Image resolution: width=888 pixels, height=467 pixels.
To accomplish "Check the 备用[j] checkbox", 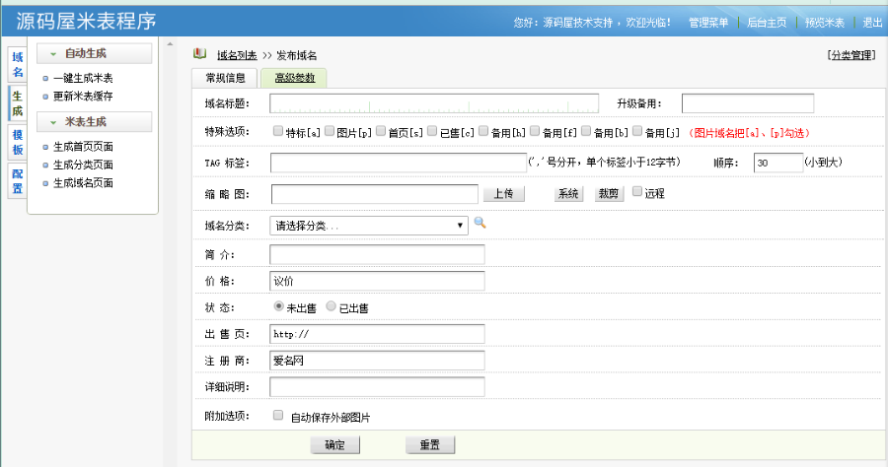I will pos(637,131).
